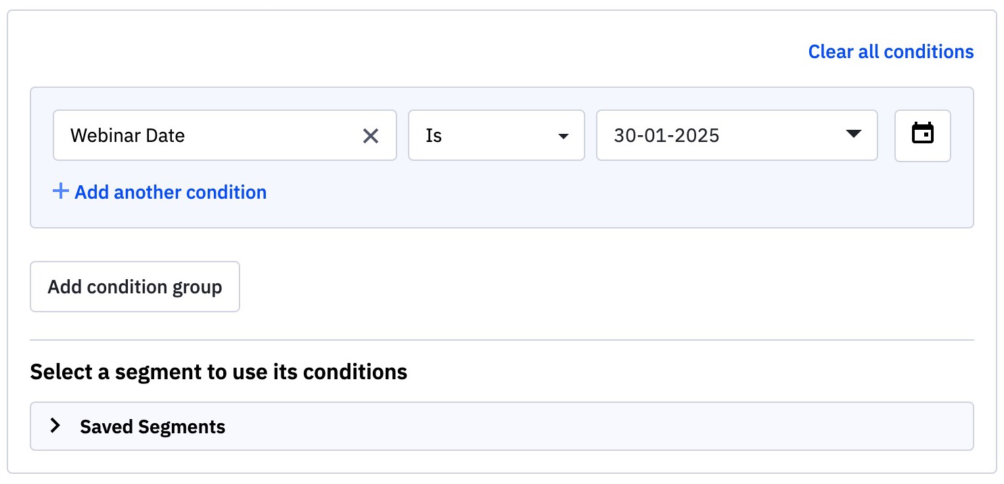1004x484 pixels.
Task: Click the "Select a segment to use its conditions" heading
Action: 219,372
